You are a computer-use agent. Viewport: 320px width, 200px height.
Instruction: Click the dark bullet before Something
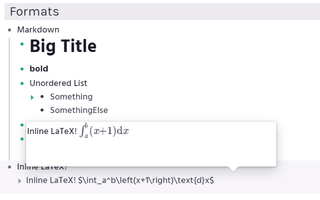click(x=42, y=96)
